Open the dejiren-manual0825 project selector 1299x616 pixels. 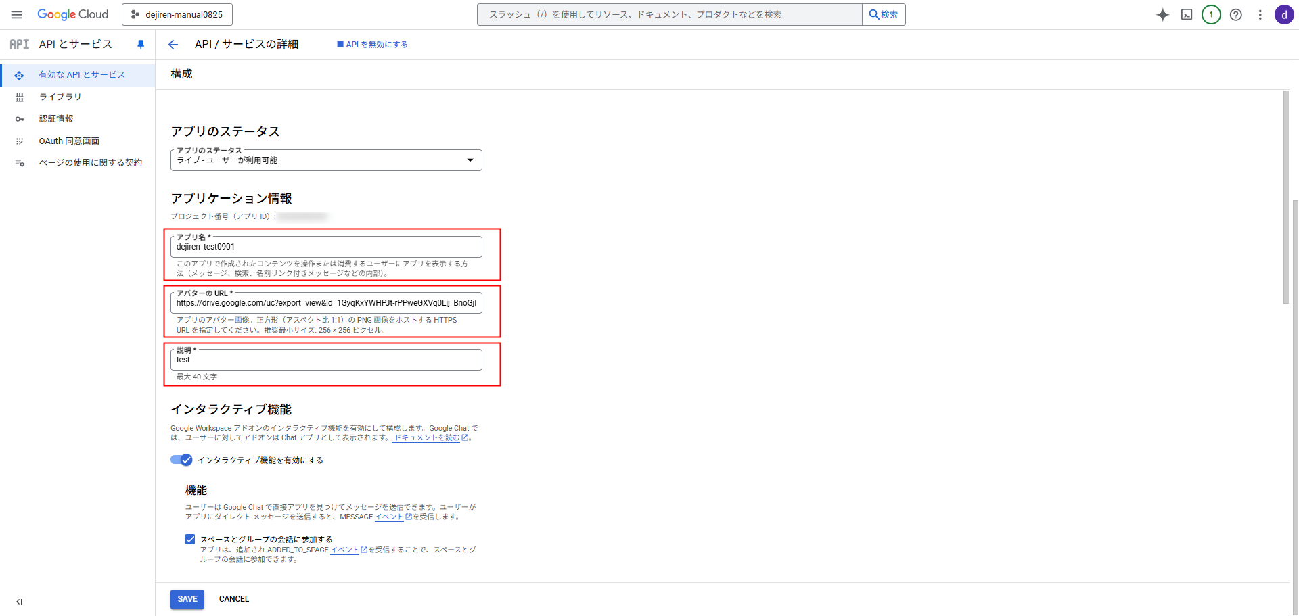click(177, 14)
